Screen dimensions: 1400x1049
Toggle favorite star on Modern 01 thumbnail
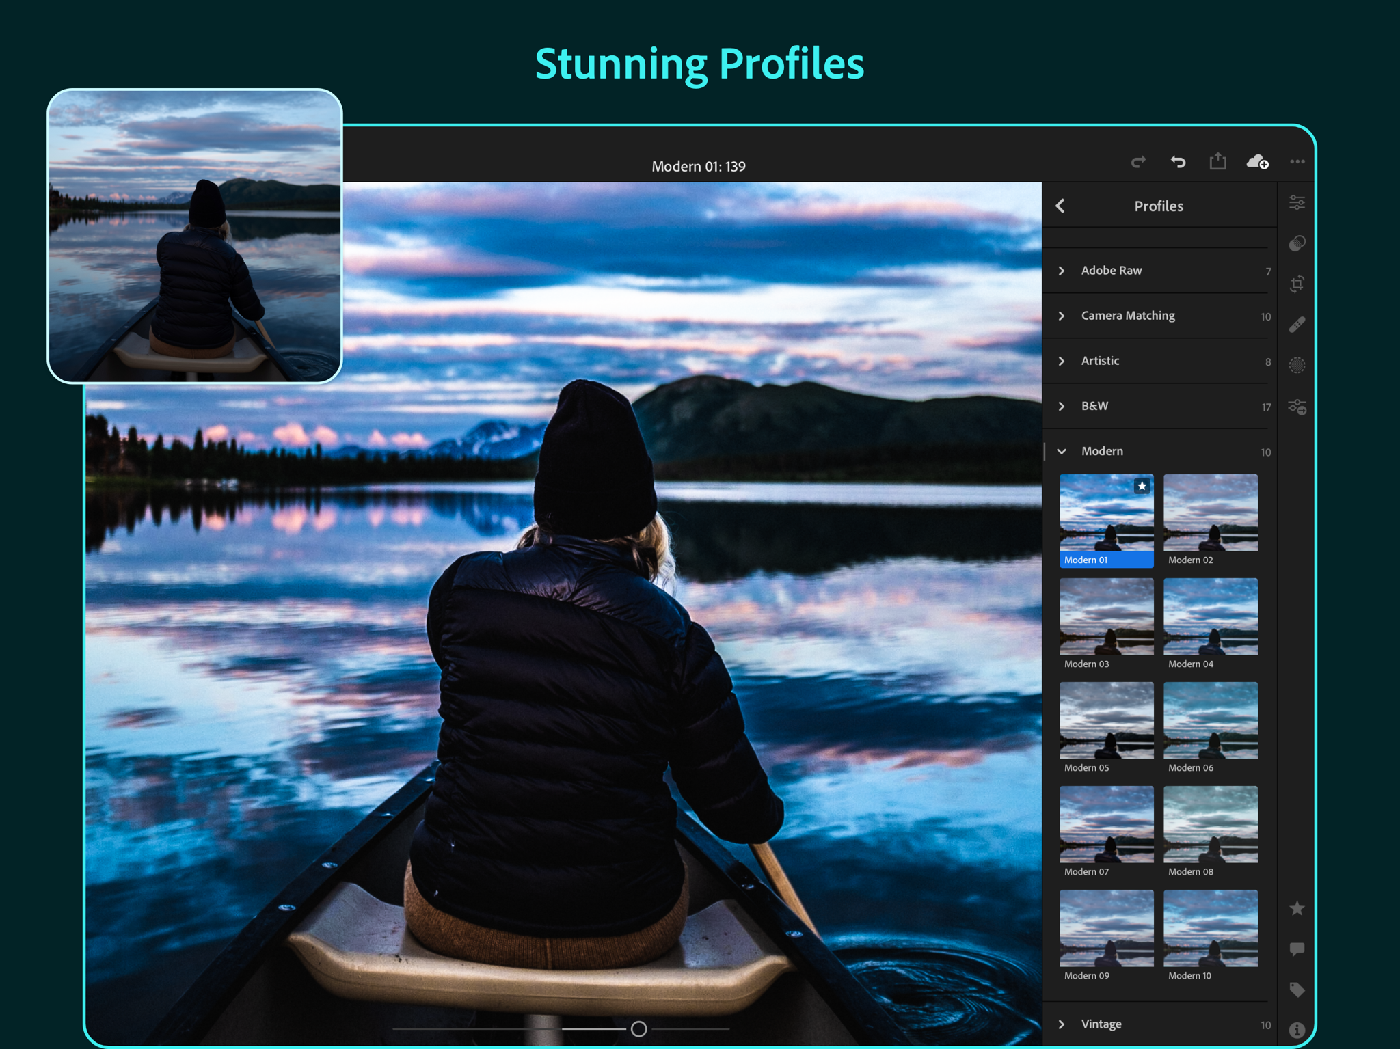click(1142, 486)
